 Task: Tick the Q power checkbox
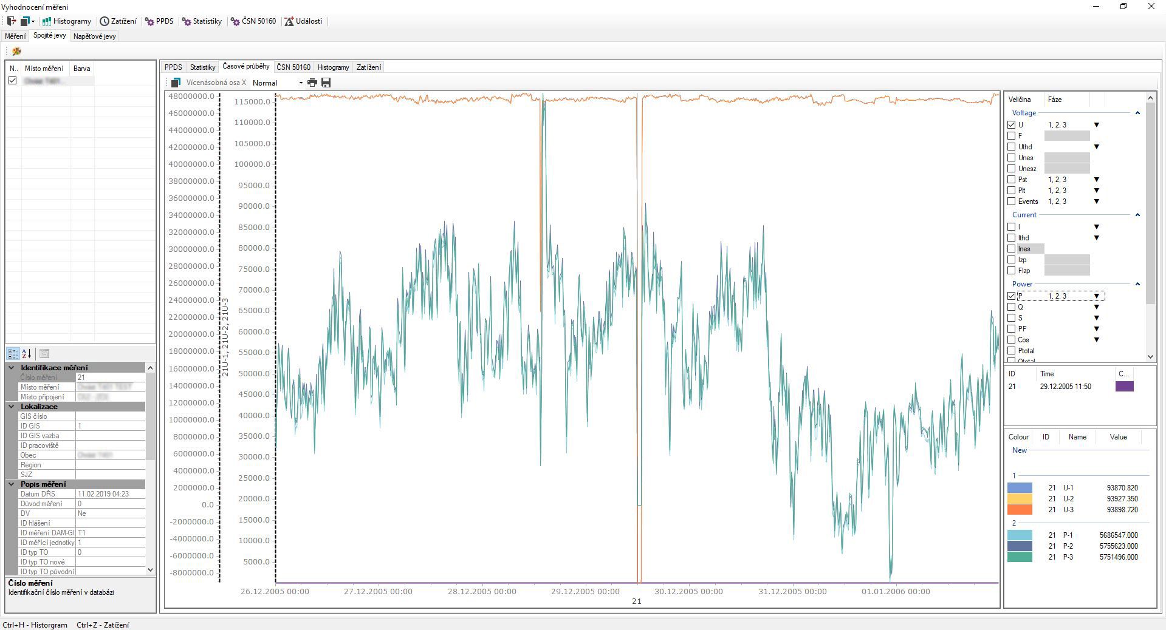click(x=1012, y=307)
